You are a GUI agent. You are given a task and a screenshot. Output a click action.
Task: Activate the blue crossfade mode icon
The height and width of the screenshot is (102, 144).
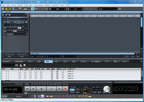[33, 9]
